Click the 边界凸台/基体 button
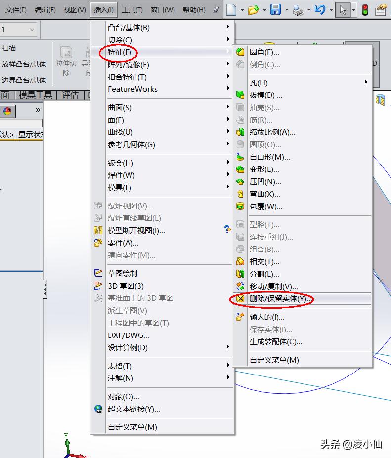The width and height of the screenshot is (391, 458). click(x=24, y=80)
